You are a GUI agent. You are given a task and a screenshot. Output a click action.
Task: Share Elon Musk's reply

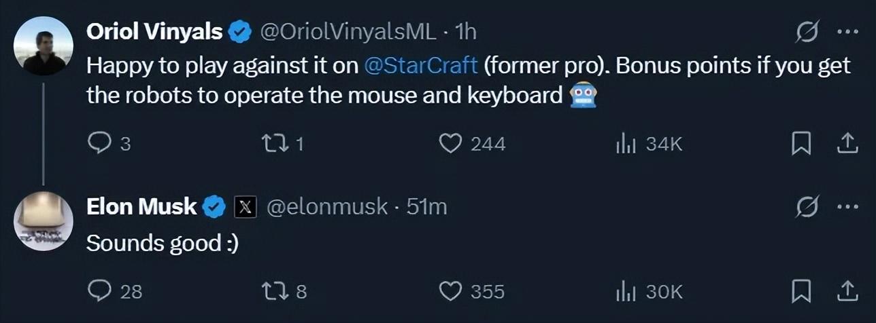point(845,291)
